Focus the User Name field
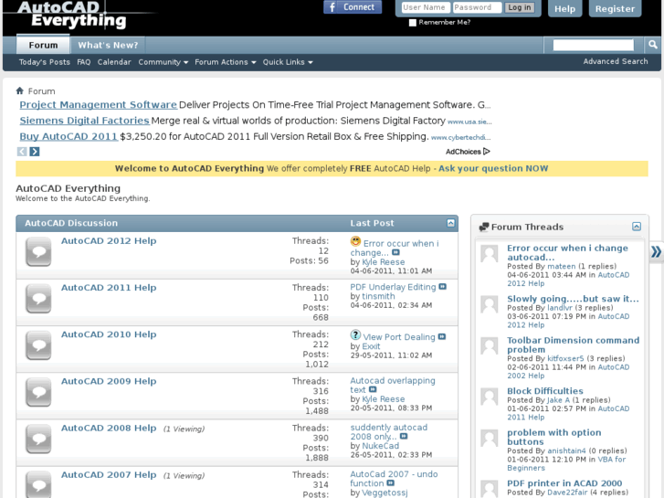664x498 pixels. pyautogui.click(x=426, y=7)
